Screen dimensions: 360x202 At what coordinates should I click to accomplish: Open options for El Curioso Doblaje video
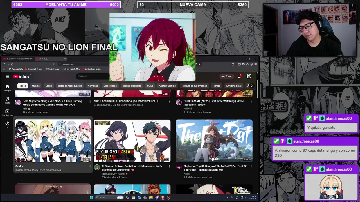[169, 166]
